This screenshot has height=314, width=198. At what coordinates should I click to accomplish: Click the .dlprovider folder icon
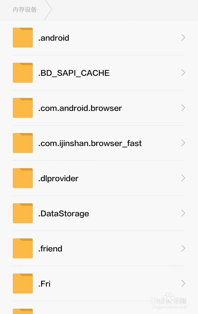point(23,178)
